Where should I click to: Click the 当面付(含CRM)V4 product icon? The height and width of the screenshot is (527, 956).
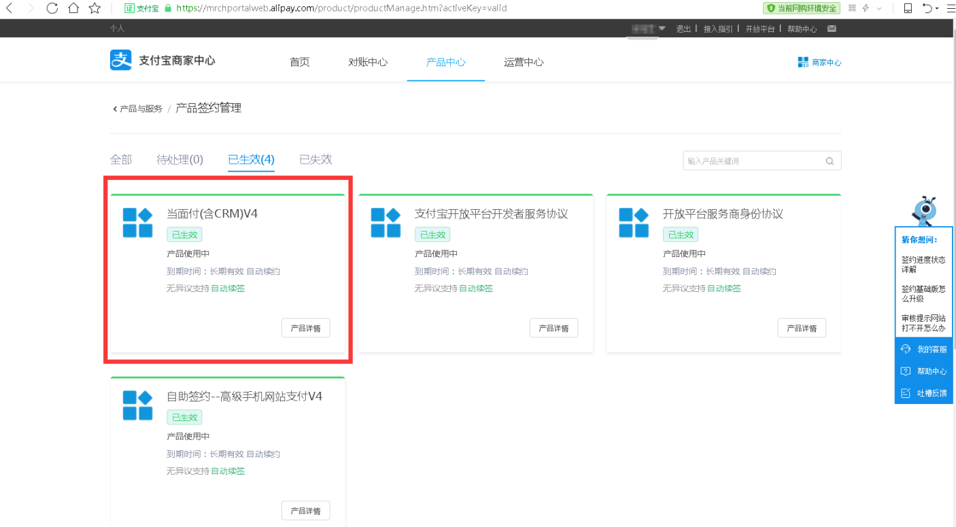coord(137,223)
